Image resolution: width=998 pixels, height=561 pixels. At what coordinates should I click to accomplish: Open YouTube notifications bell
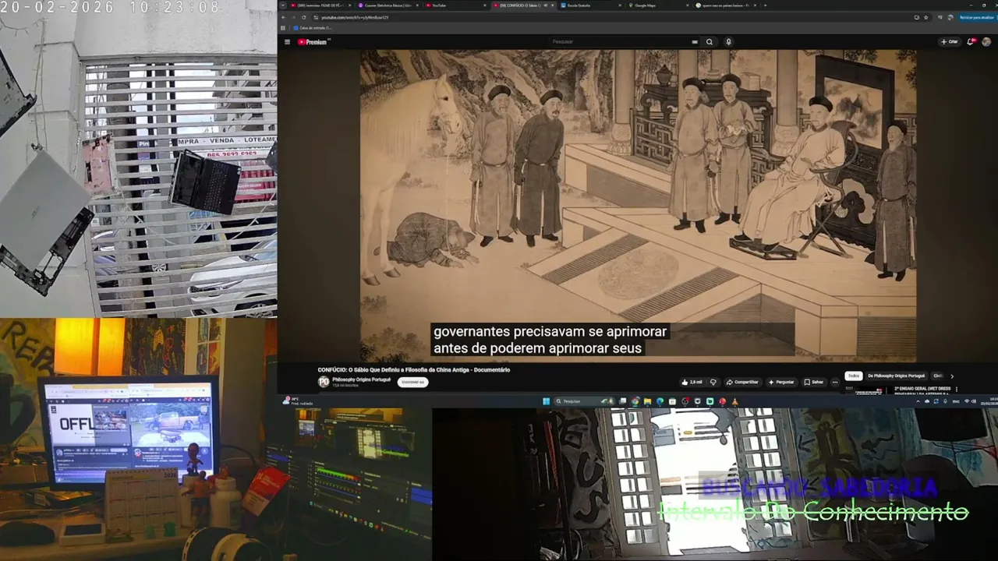pyautogui.click(x=971, y=42)
